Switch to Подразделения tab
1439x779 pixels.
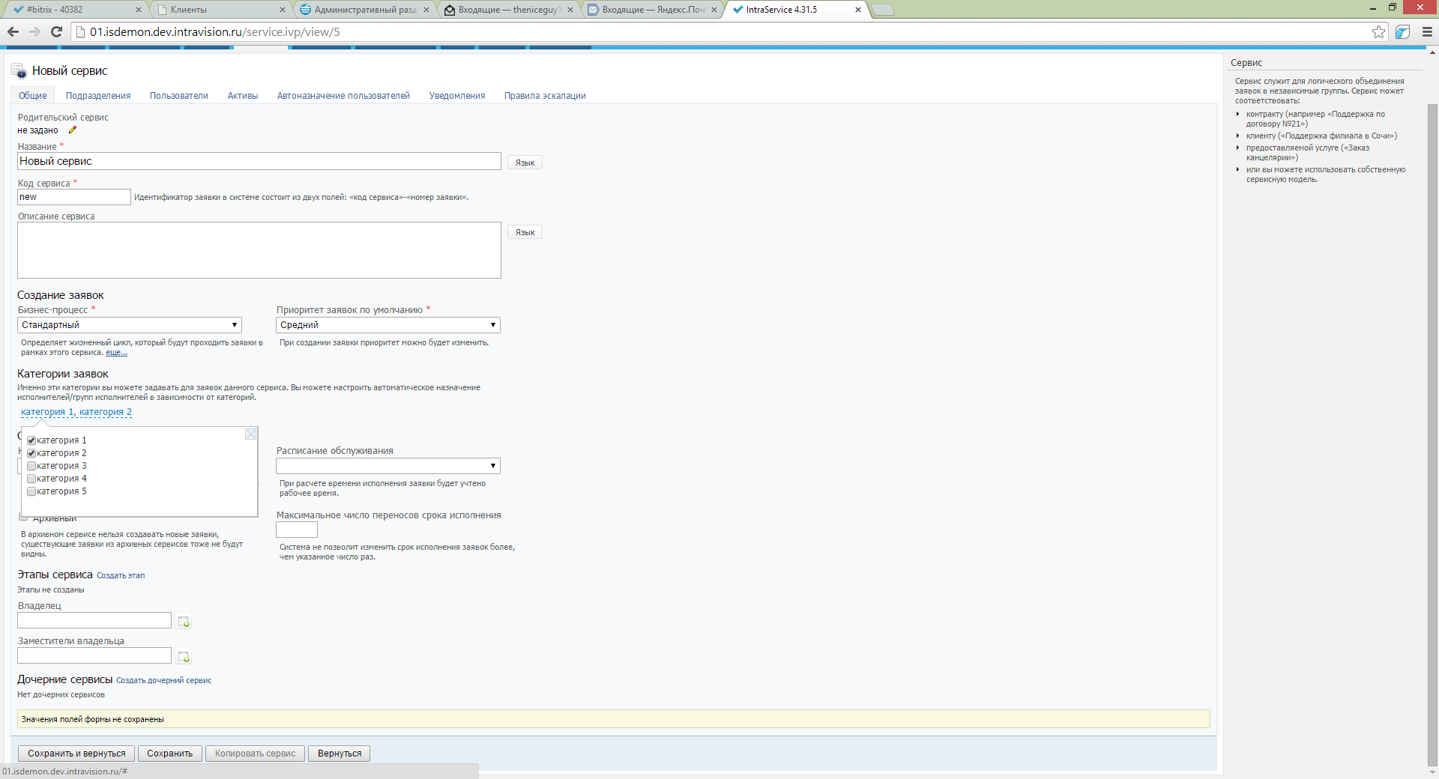point(98,95)
